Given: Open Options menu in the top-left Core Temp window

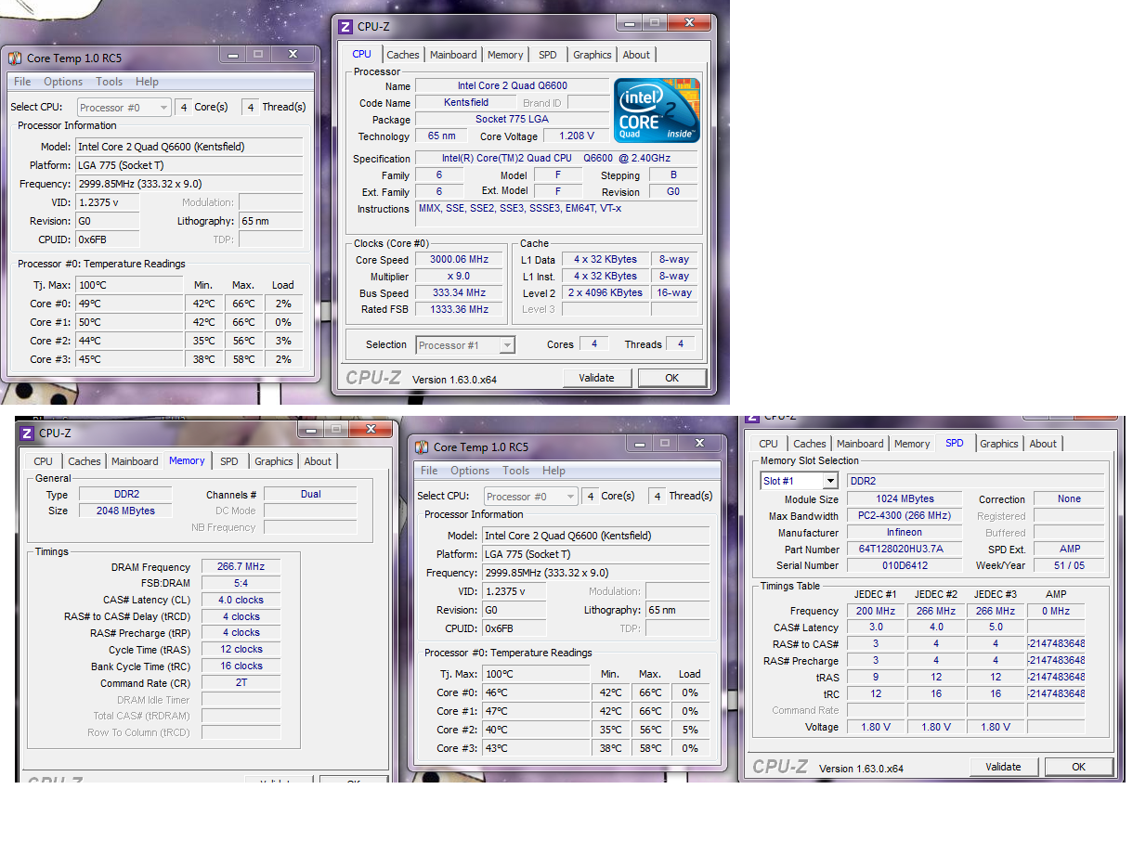Looking at the screenshot, I should 63,82.
